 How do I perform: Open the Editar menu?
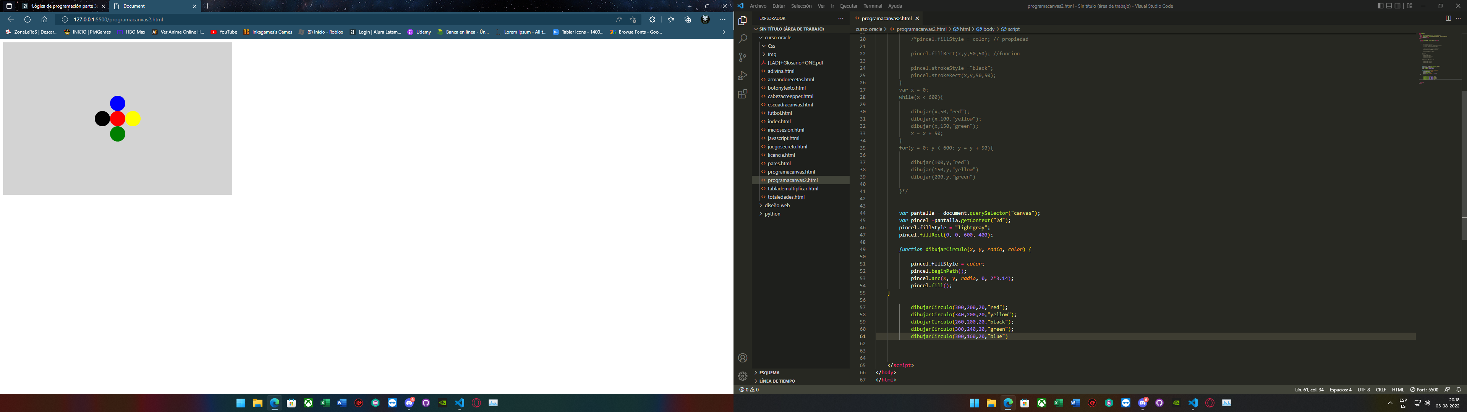pos(779,6)
